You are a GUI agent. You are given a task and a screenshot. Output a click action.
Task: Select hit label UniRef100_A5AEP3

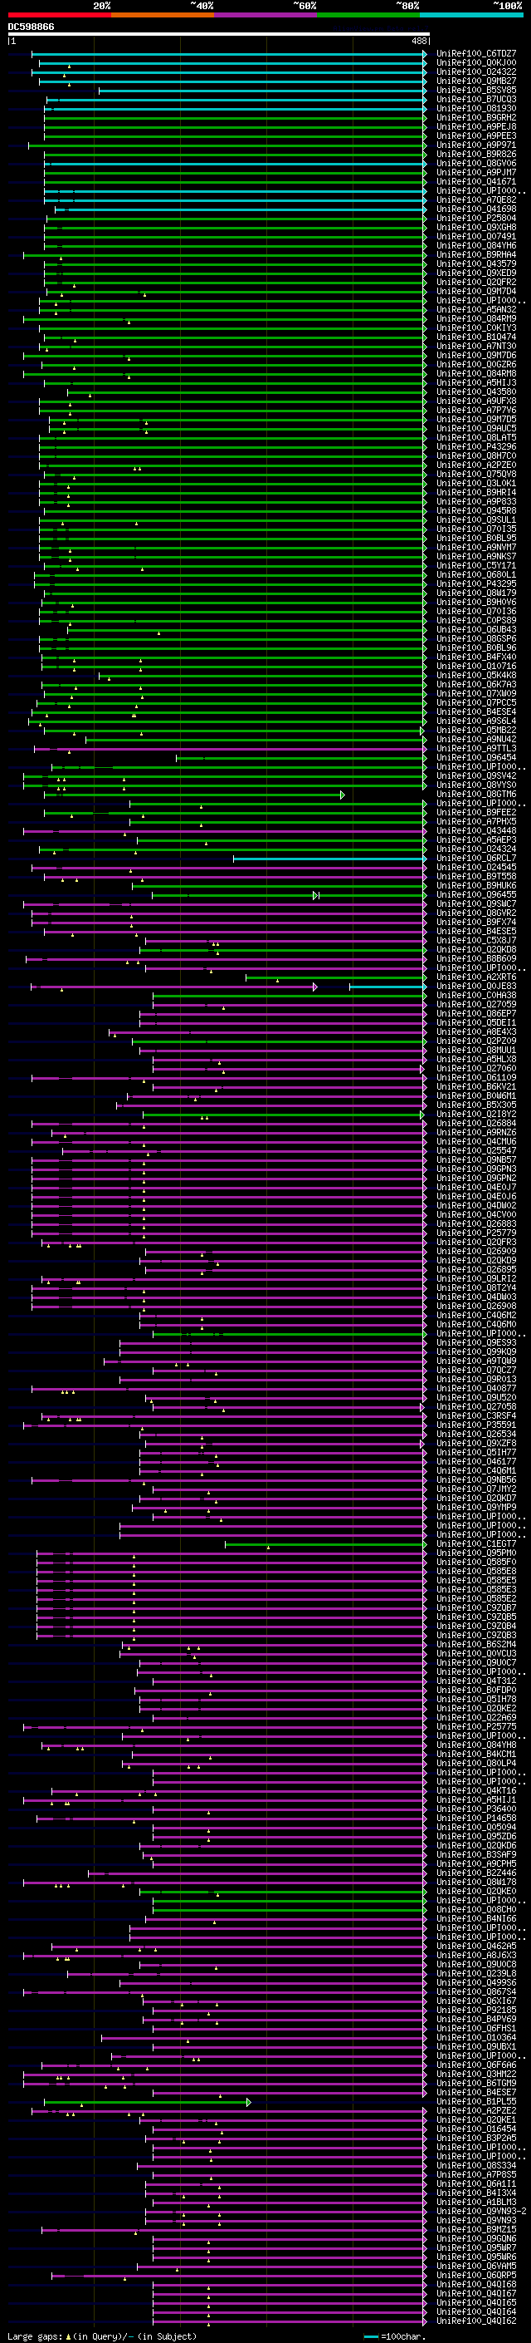476,839
